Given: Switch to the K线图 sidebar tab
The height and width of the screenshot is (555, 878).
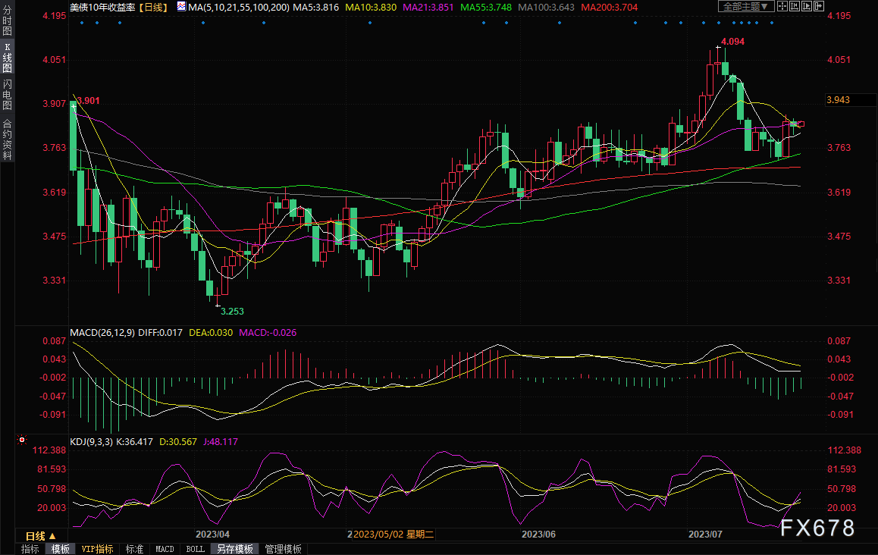Looking at the screenshot, I should (x=8, y=58).
